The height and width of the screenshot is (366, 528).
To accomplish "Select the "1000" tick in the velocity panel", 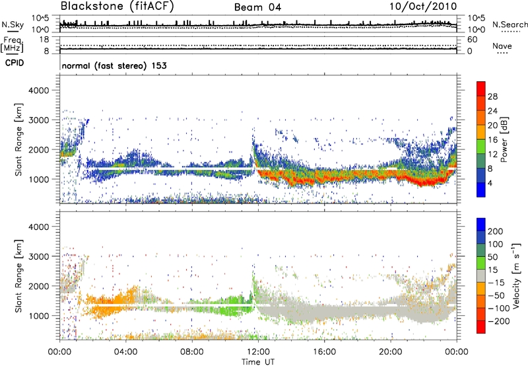I will pos(38,316).
